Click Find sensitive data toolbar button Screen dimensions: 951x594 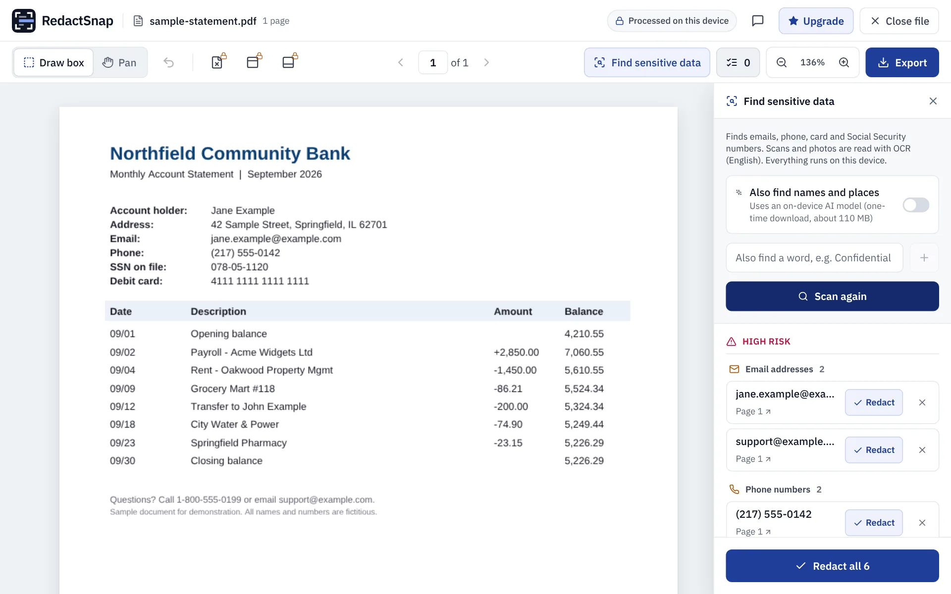coord(647,62)
